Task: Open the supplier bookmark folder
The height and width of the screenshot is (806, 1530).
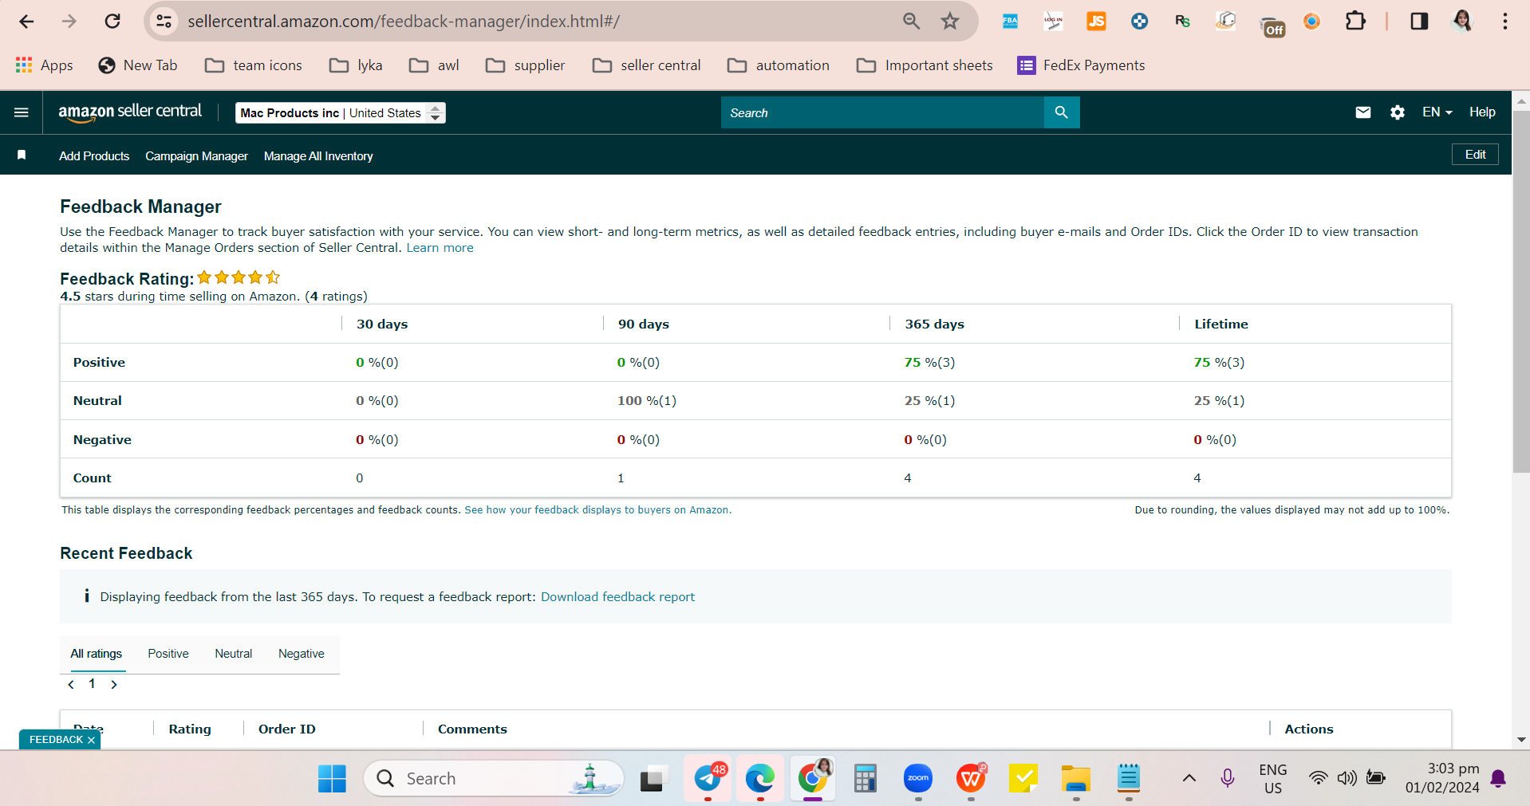Action: (525, 65)
